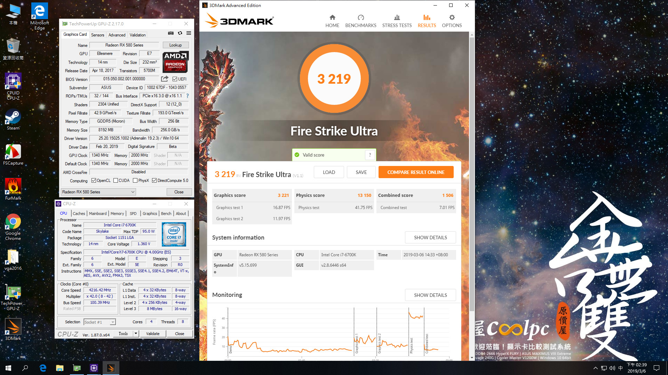Click the taskbar search icon
This screenshot has width=668, height=375.
(x=25, y=368)
